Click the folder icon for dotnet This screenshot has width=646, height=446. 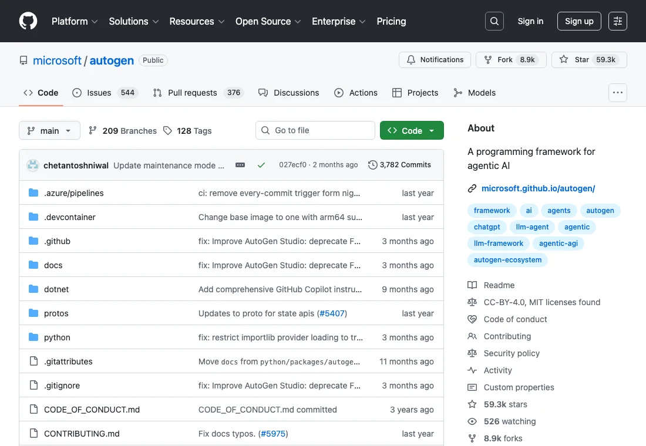(x=33, y=289)
